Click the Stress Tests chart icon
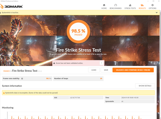The width and height of the screenshot is (161, 119). coord(130,5)
